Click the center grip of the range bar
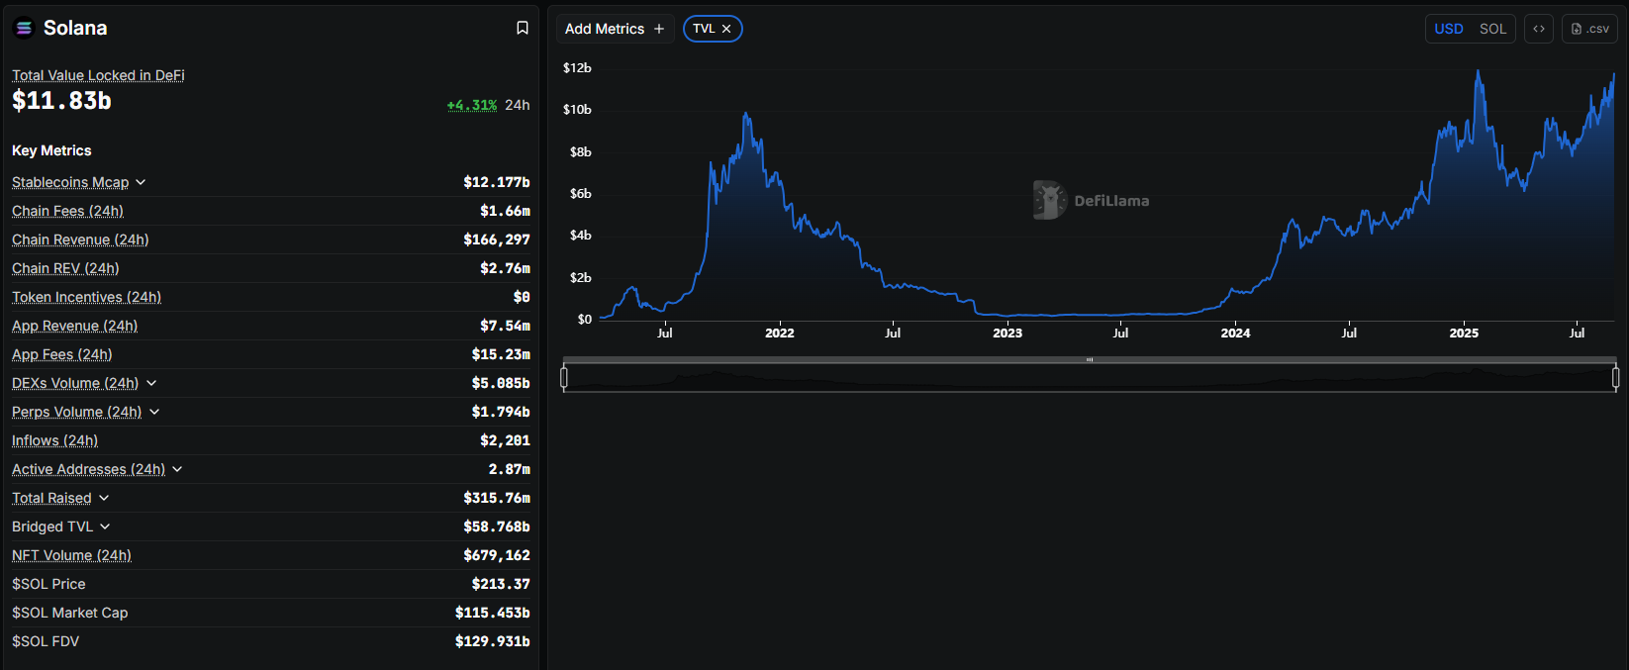The width and height of the screenshot is (1629, 670). [x=1090, y=360]
